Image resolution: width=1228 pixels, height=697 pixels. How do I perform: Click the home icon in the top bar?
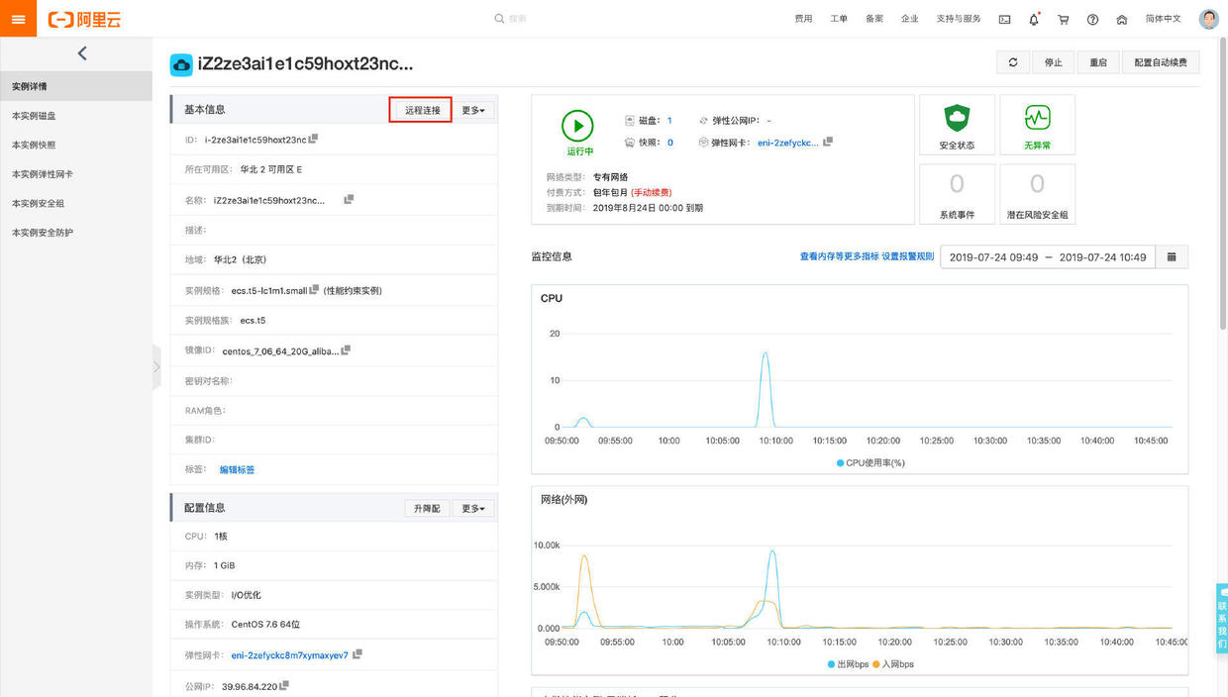(1121, 19)
